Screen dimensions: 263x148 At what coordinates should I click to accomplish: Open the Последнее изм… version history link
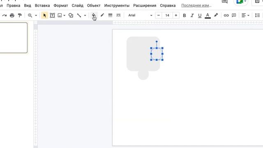[x=196, y=5]
